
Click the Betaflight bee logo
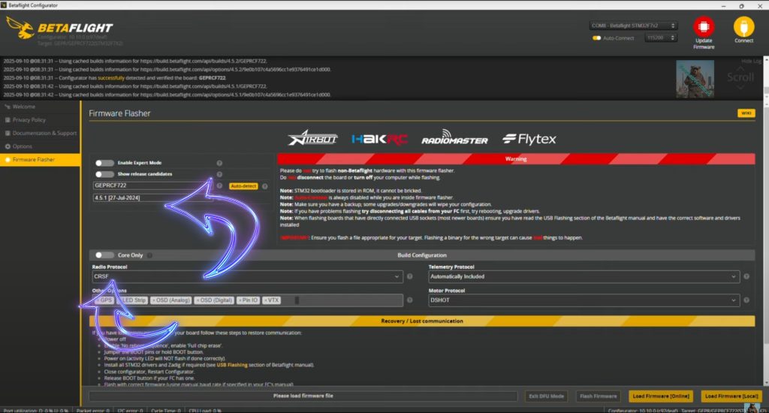tap(20, 28)
